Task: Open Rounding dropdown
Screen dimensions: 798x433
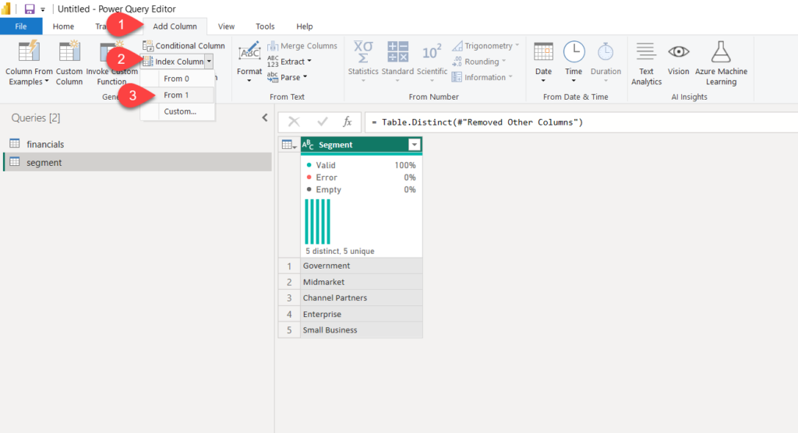Action: pos(479,62)
